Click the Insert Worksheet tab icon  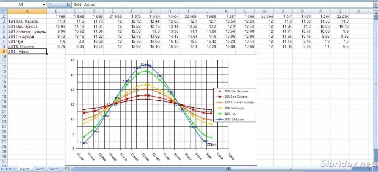67,169
